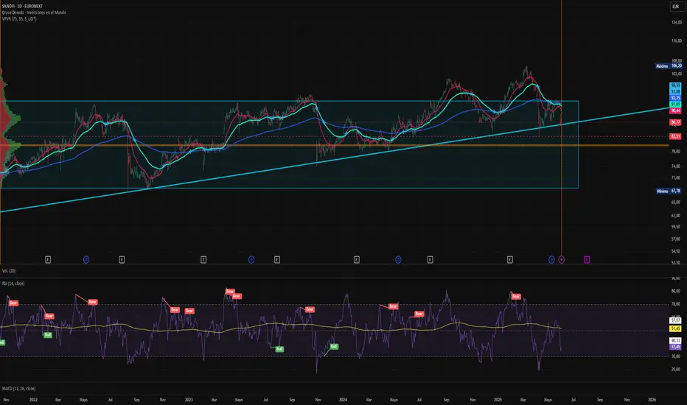
Task: Click the yellow 51,45 RSI value label
Action: pyautogui.click(x=674, y=327)
